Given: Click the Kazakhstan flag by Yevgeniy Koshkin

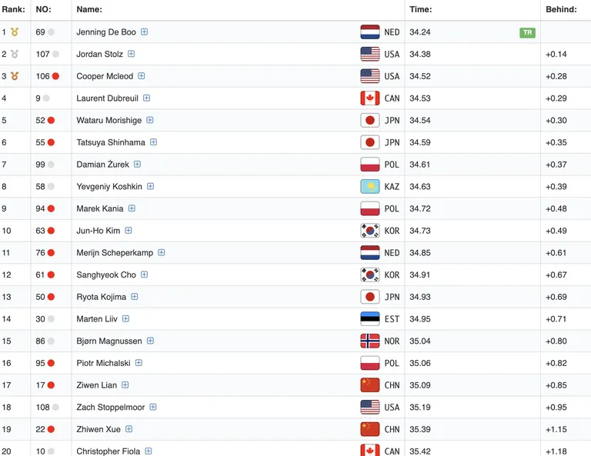Looking at the screenshot, I should (x=369, y=186).
